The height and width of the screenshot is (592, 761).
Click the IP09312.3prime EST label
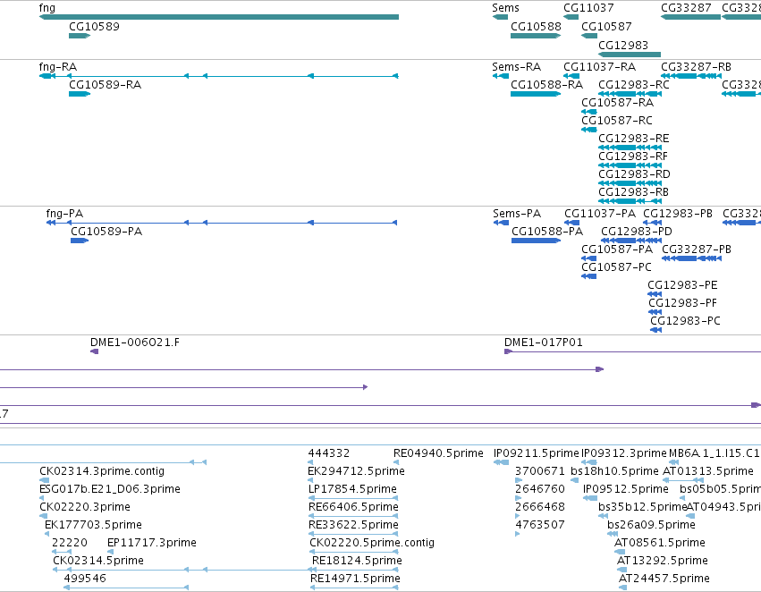pos(624,453)
